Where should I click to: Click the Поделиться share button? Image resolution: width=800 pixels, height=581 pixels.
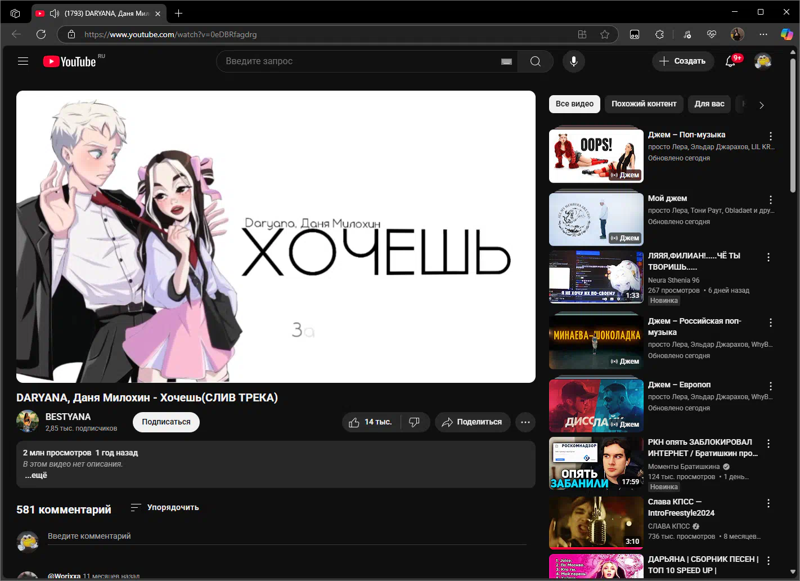473,422
